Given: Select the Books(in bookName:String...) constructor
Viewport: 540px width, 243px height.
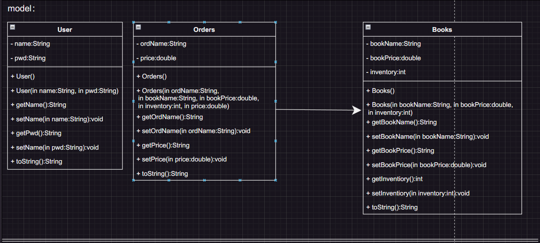Looking at the screenshot, I should click(x=440, y=109).
